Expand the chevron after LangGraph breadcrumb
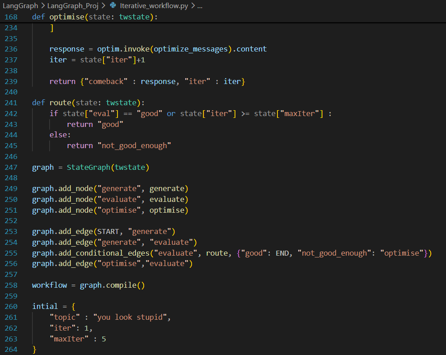 pyautogui.click(x=42, y=6)
